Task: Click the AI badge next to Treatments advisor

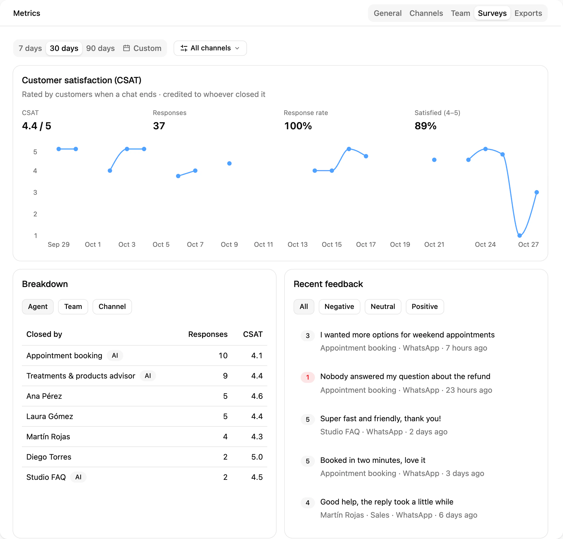Action: point(148,376)
